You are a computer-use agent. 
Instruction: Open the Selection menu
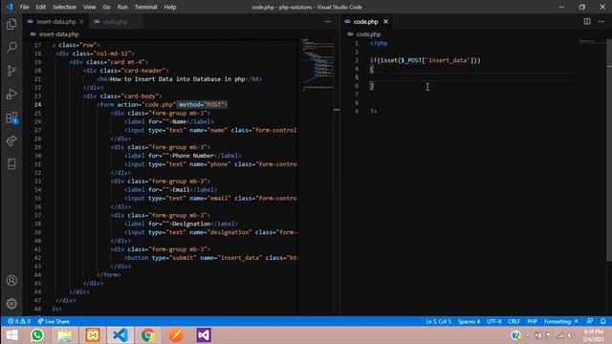[x=64, y=7]
